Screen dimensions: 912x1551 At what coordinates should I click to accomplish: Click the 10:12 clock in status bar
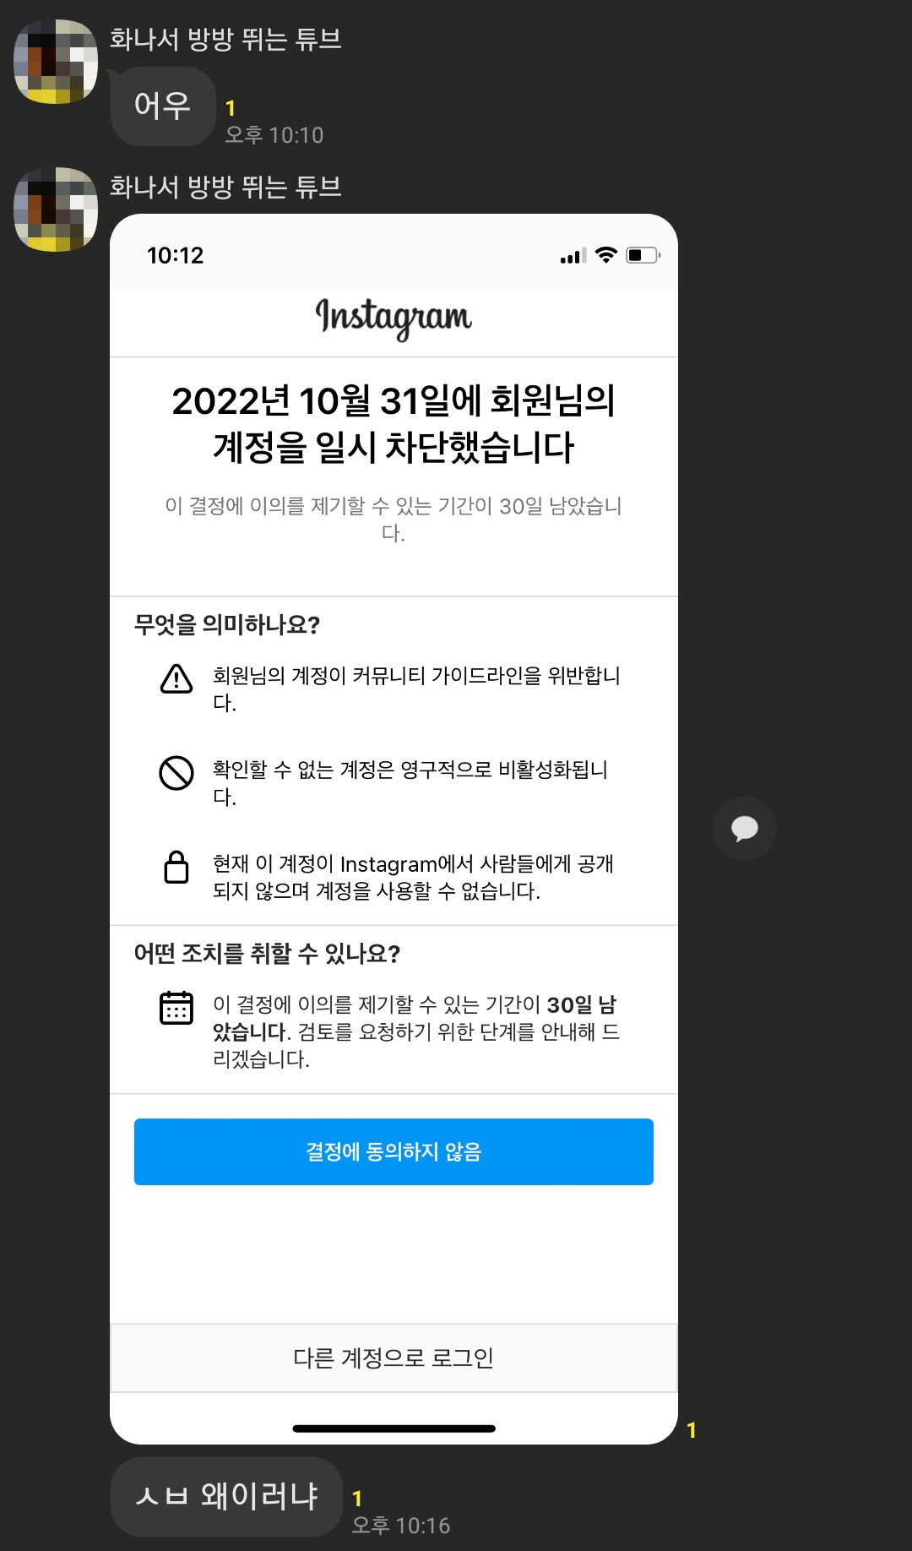176,255
